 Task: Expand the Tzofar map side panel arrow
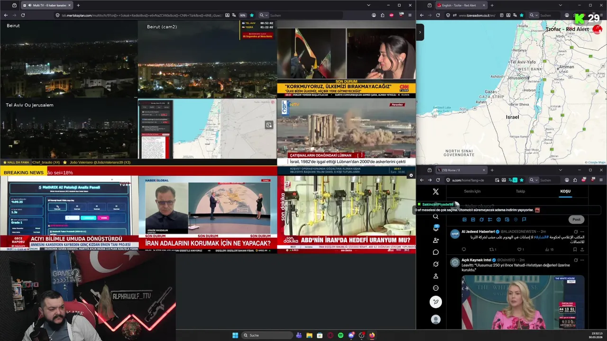pos(420,32)
